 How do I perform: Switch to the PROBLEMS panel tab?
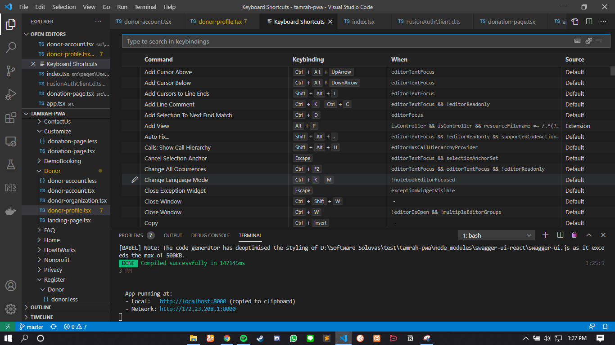(132, 235)
